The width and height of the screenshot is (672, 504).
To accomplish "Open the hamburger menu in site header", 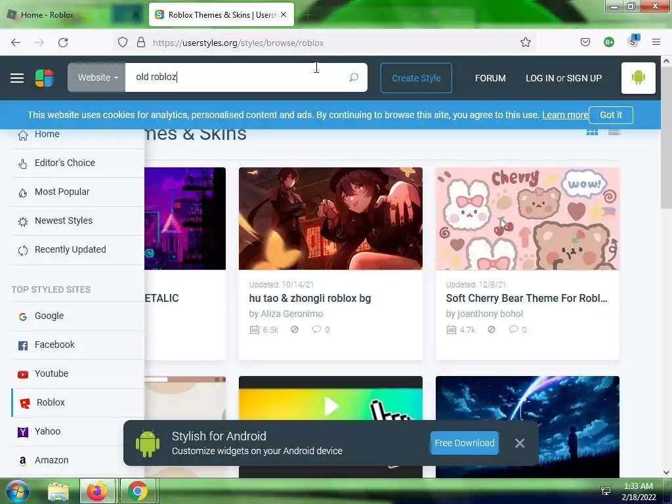I will click(17, 78).
